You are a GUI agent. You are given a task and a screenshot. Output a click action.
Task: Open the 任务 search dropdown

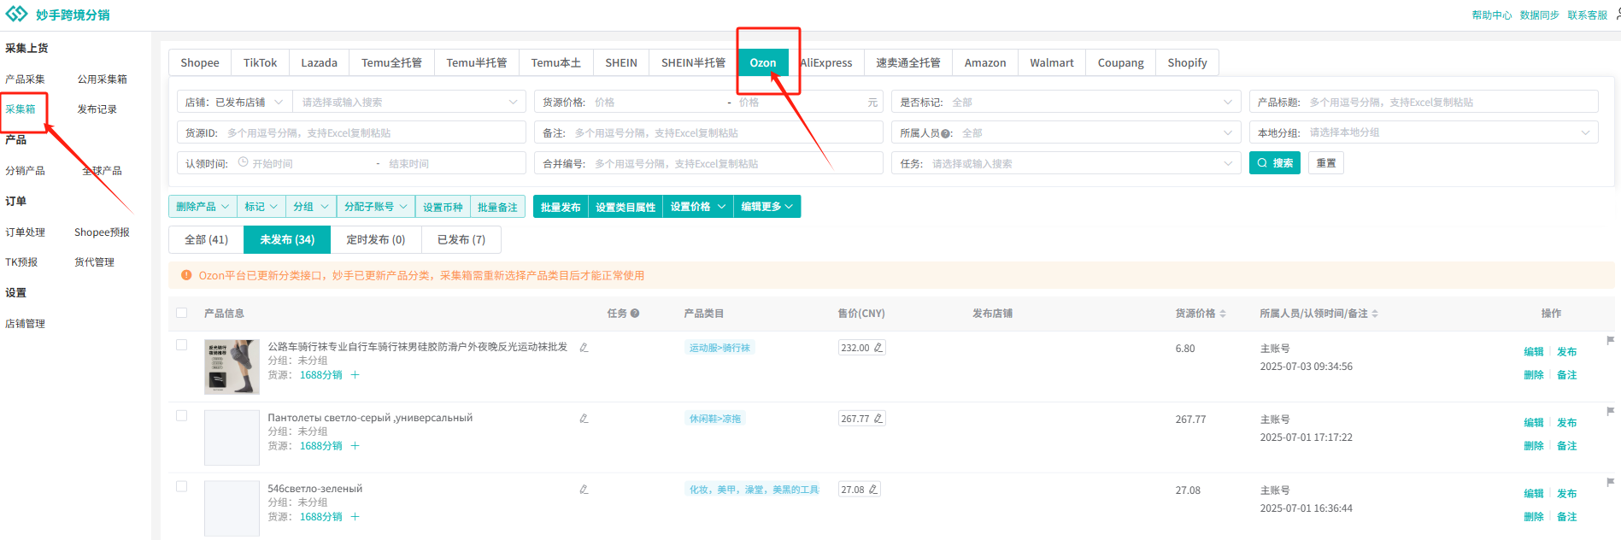coord(1066,164)
